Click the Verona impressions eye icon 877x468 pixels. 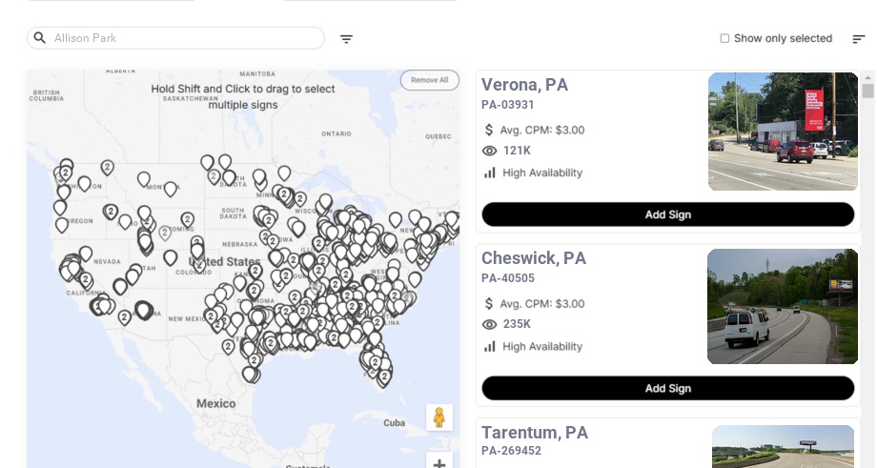(490, 151)
